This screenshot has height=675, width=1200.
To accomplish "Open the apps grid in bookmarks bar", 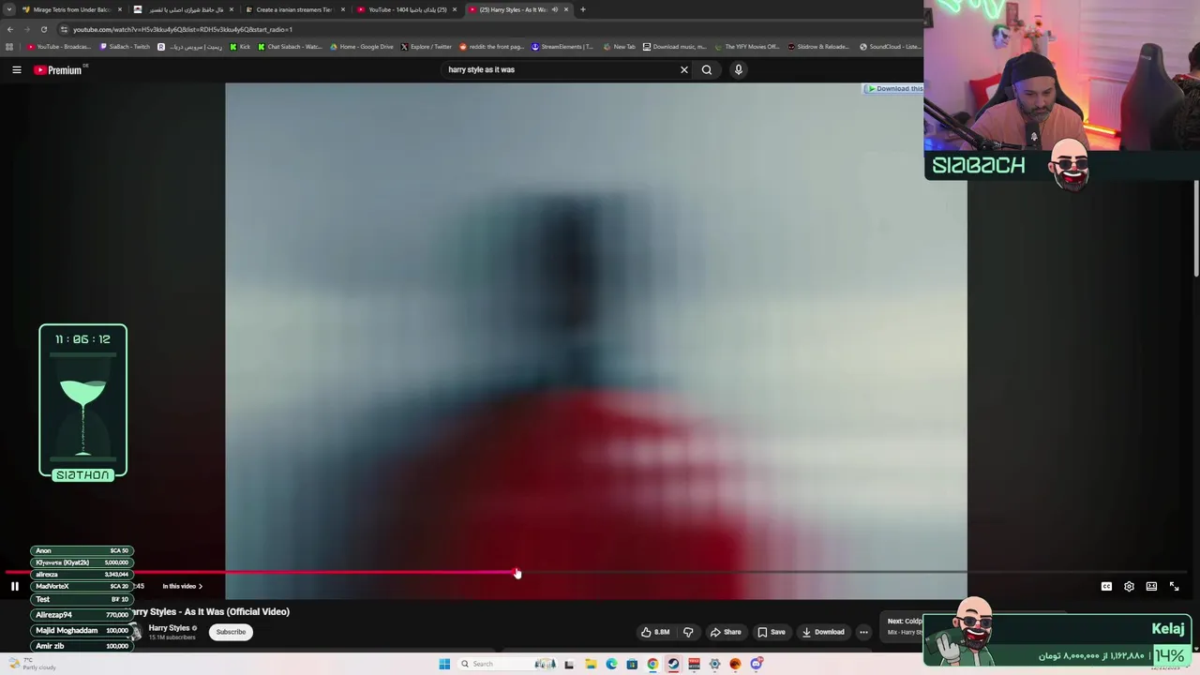I will pos(9,47).
